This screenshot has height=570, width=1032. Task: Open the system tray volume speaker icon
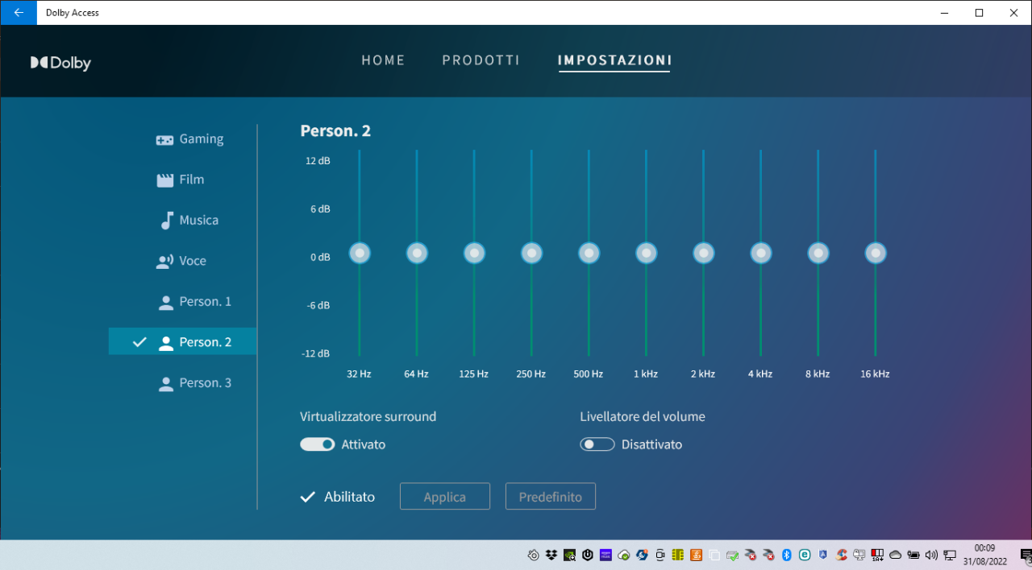tap(932, 555)
